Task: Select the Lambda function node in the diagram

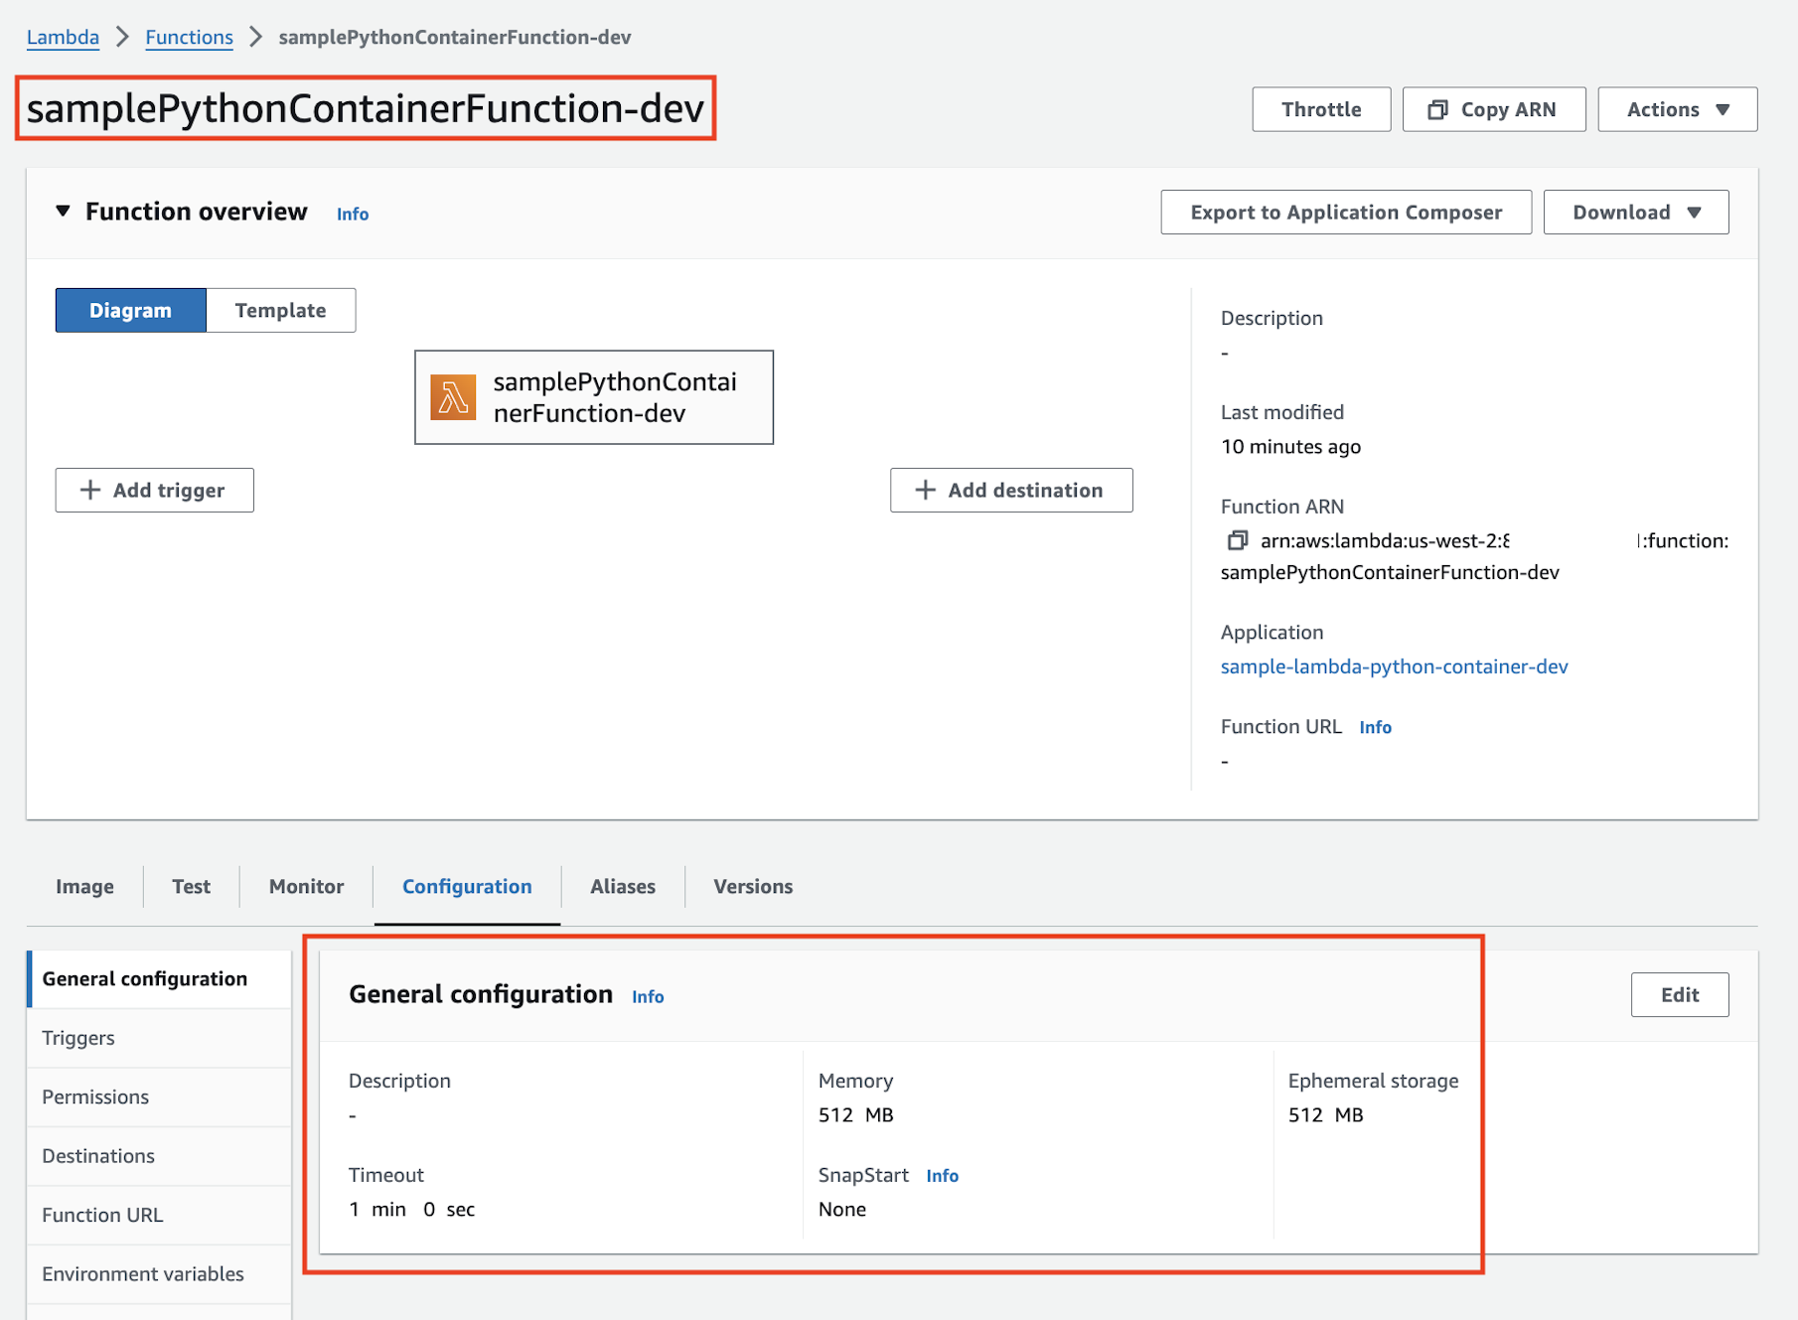Action: coord(593,397)
